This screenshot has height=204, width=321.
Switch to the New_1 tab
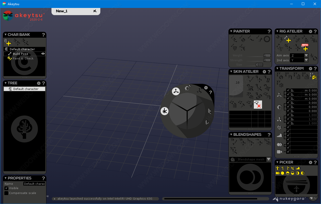62,11
